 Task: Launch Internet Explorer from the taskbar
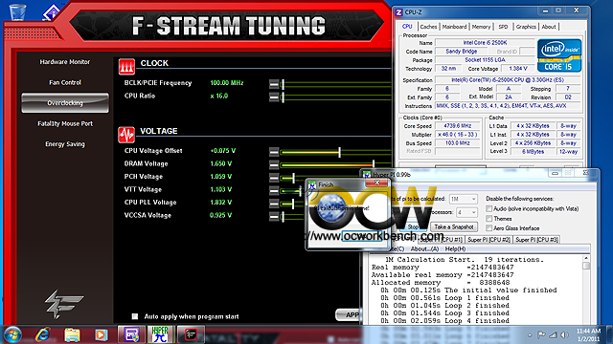(x=42, y=334)
